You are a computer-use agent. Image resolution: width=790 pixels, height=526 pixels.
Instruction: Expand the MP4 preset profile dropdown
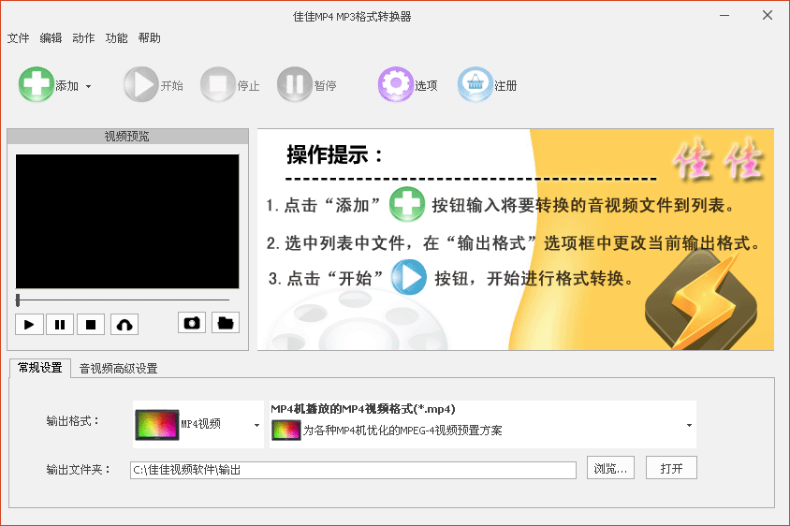coord(690,425)
